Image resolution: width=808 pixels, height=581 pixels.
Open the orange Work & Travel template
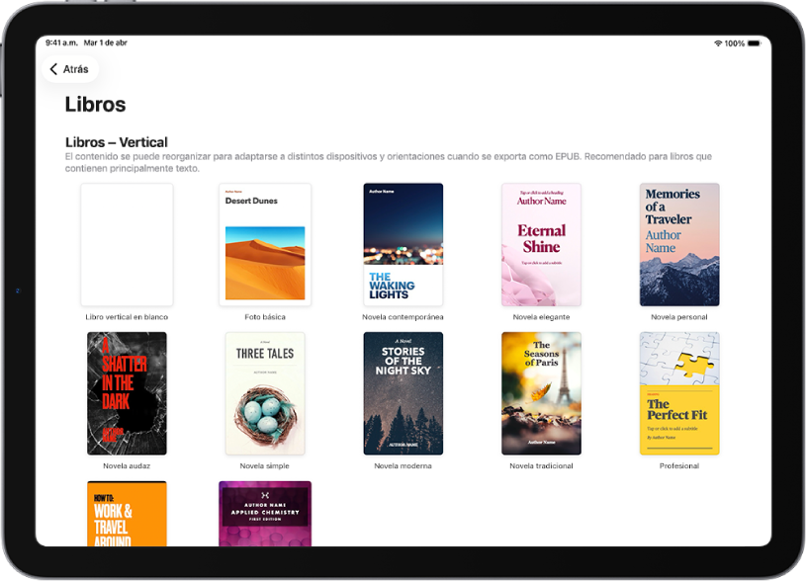coord(127,514)
